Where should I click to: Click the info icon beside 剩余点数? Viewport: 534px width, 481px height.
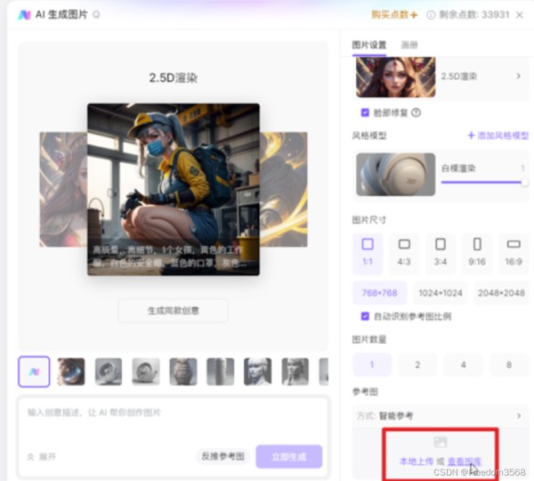point(431,15)
